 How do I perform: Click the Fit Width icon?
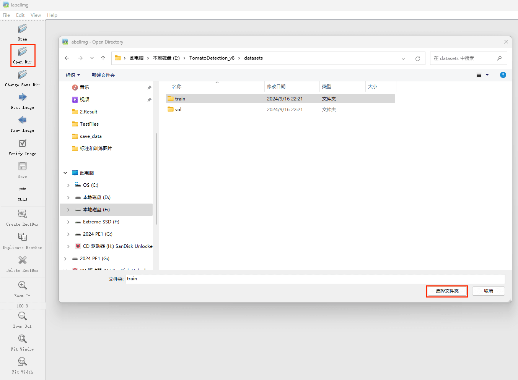(23, 362)
